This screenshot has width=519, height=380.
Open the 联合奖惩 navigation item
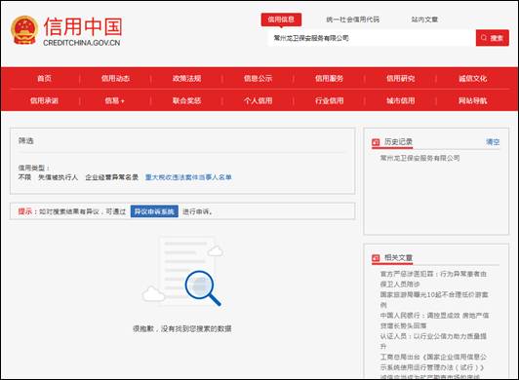(x=186, y=100)
